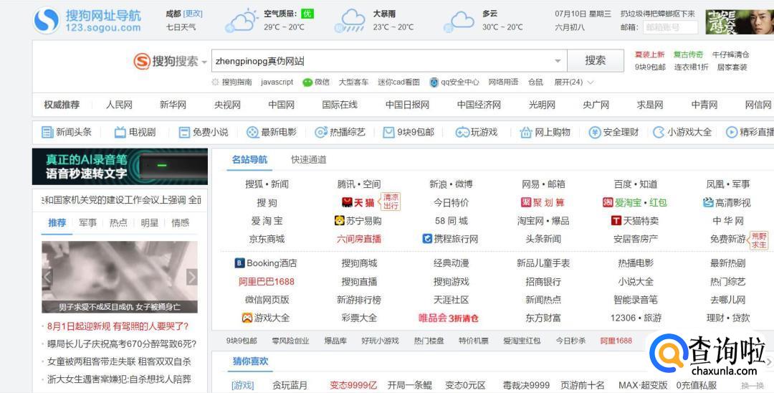
Task: Switch to the 明星 news tab
Action: click(x=149, y=222)
